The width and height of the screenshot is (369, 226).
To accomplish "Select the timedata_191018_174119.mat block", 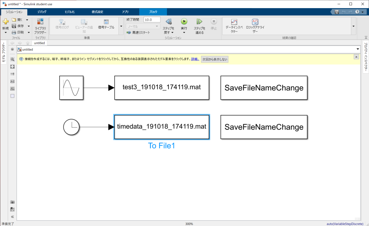I will (x=162, y=127).
